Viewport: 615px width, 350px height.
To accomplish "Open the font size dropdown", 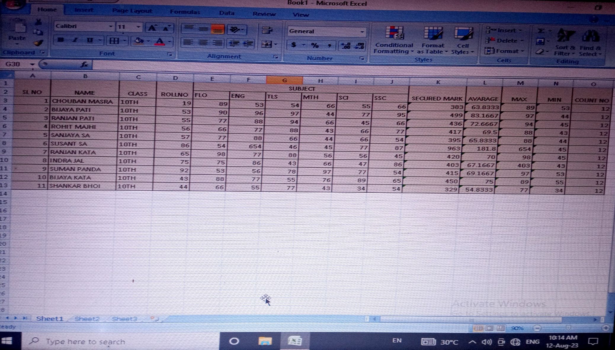I will pyautogui.click(x=138, y=27).
